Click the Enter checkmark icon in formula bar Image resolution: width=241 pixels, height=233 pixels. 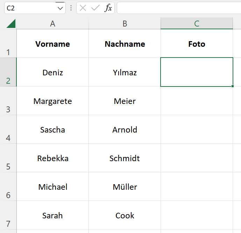point(95,8)
